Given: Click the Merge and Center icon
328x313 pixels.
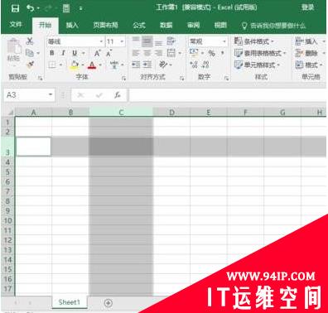Looking at the screenshot, I should click(x=171, y=53).
